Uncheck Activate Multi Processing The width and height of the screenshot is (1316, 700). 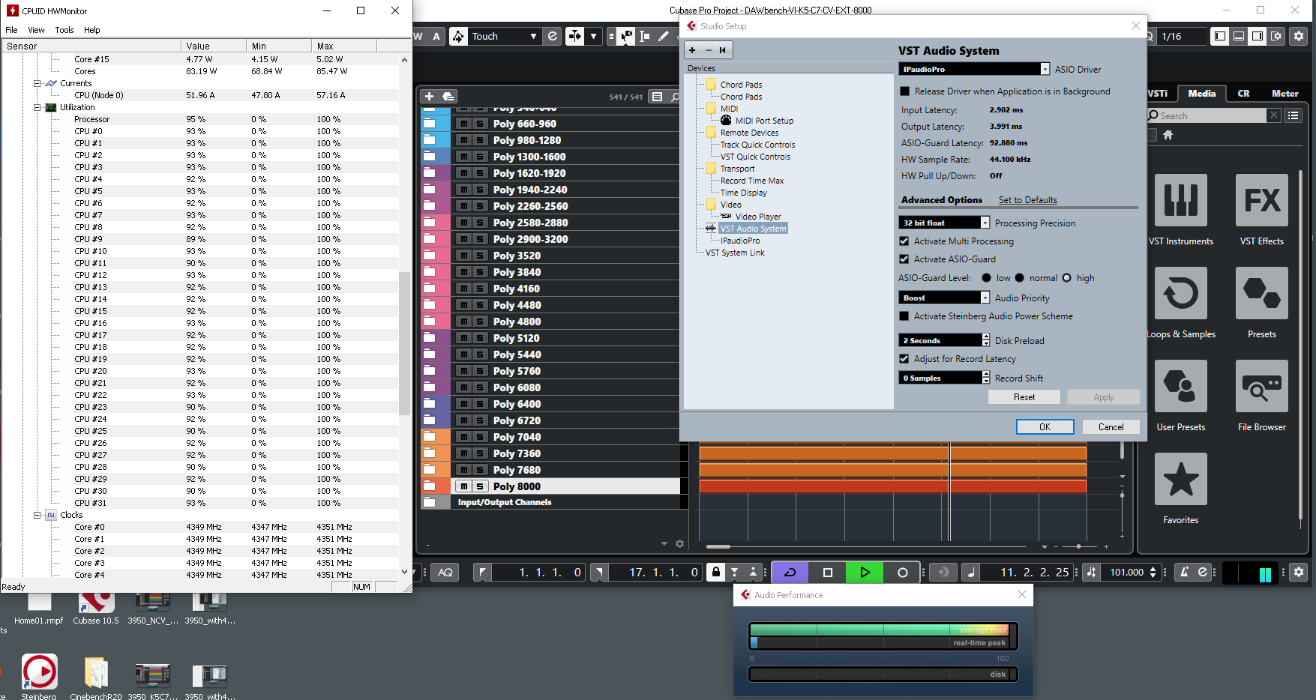(904, 241)
